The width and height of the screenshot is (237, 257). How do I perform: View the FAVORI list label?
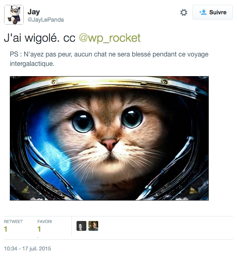click(45, 221)
